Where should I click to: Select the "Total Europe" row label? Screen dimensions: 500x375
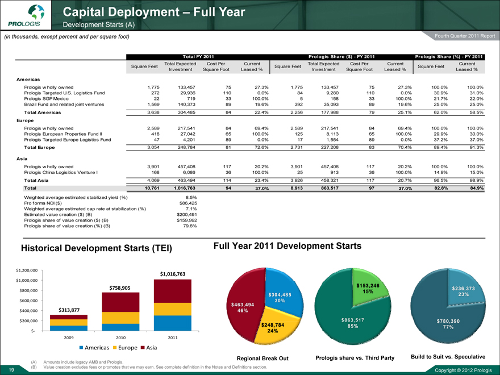(36, 147)
